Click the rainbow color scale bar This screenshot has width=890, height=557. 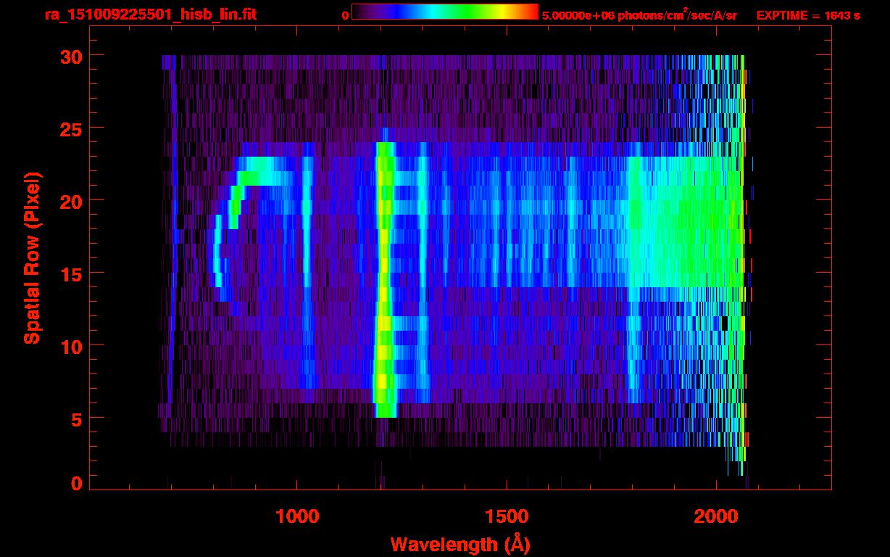click(445, 12)
